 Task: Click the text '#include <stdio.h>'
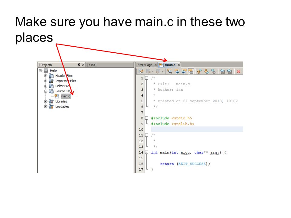172,118
